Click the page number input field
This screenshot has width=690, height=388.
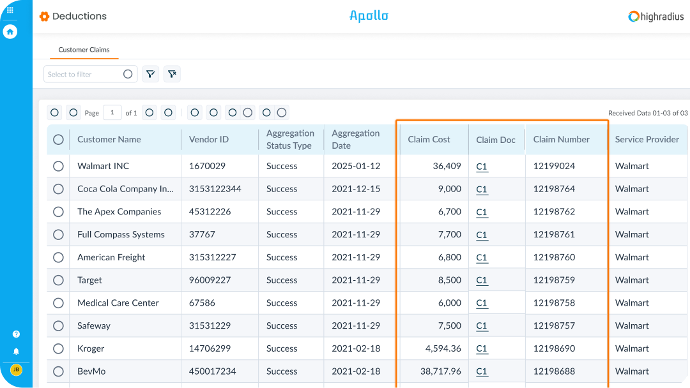[112, 113]
